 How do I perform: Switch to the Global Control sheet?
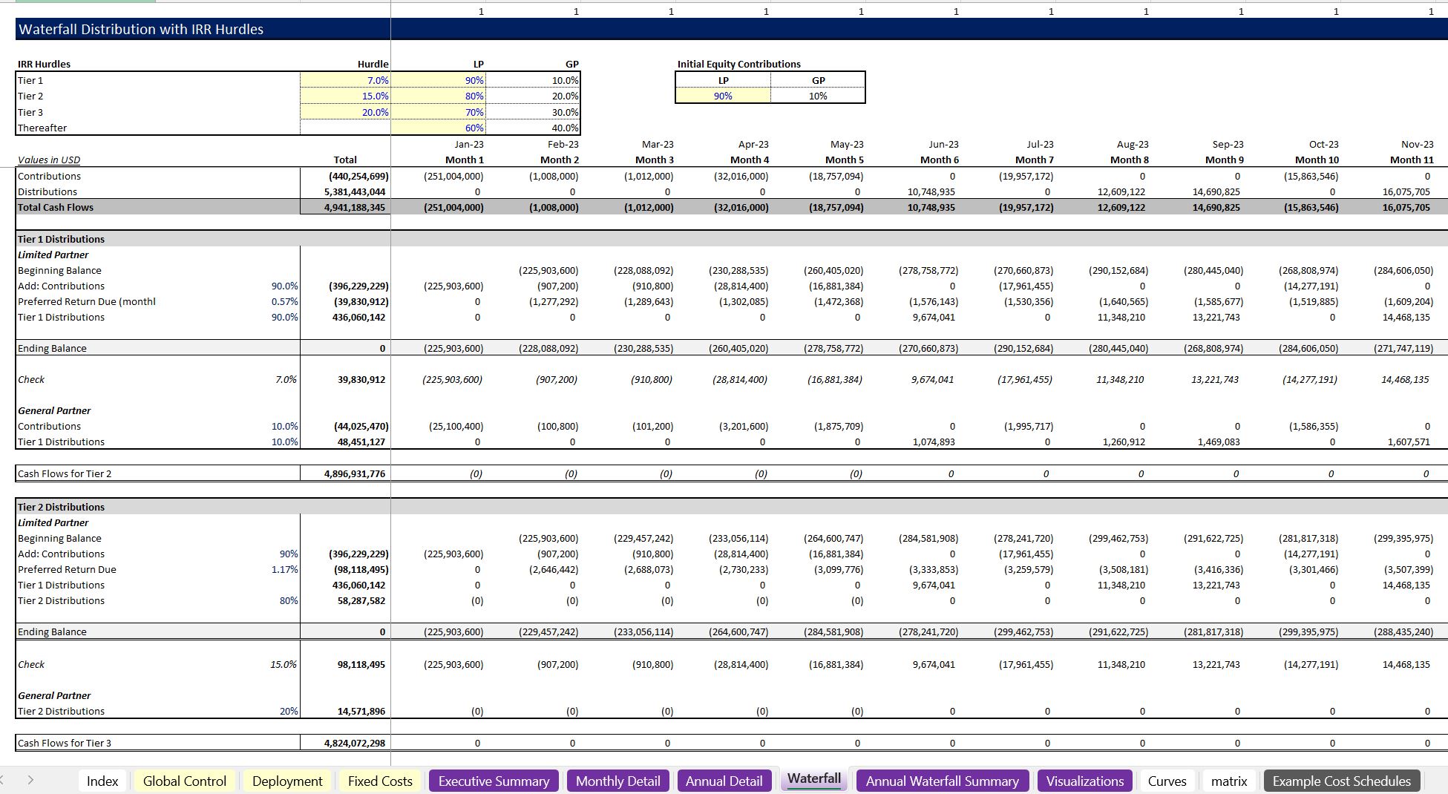(184, 781)
